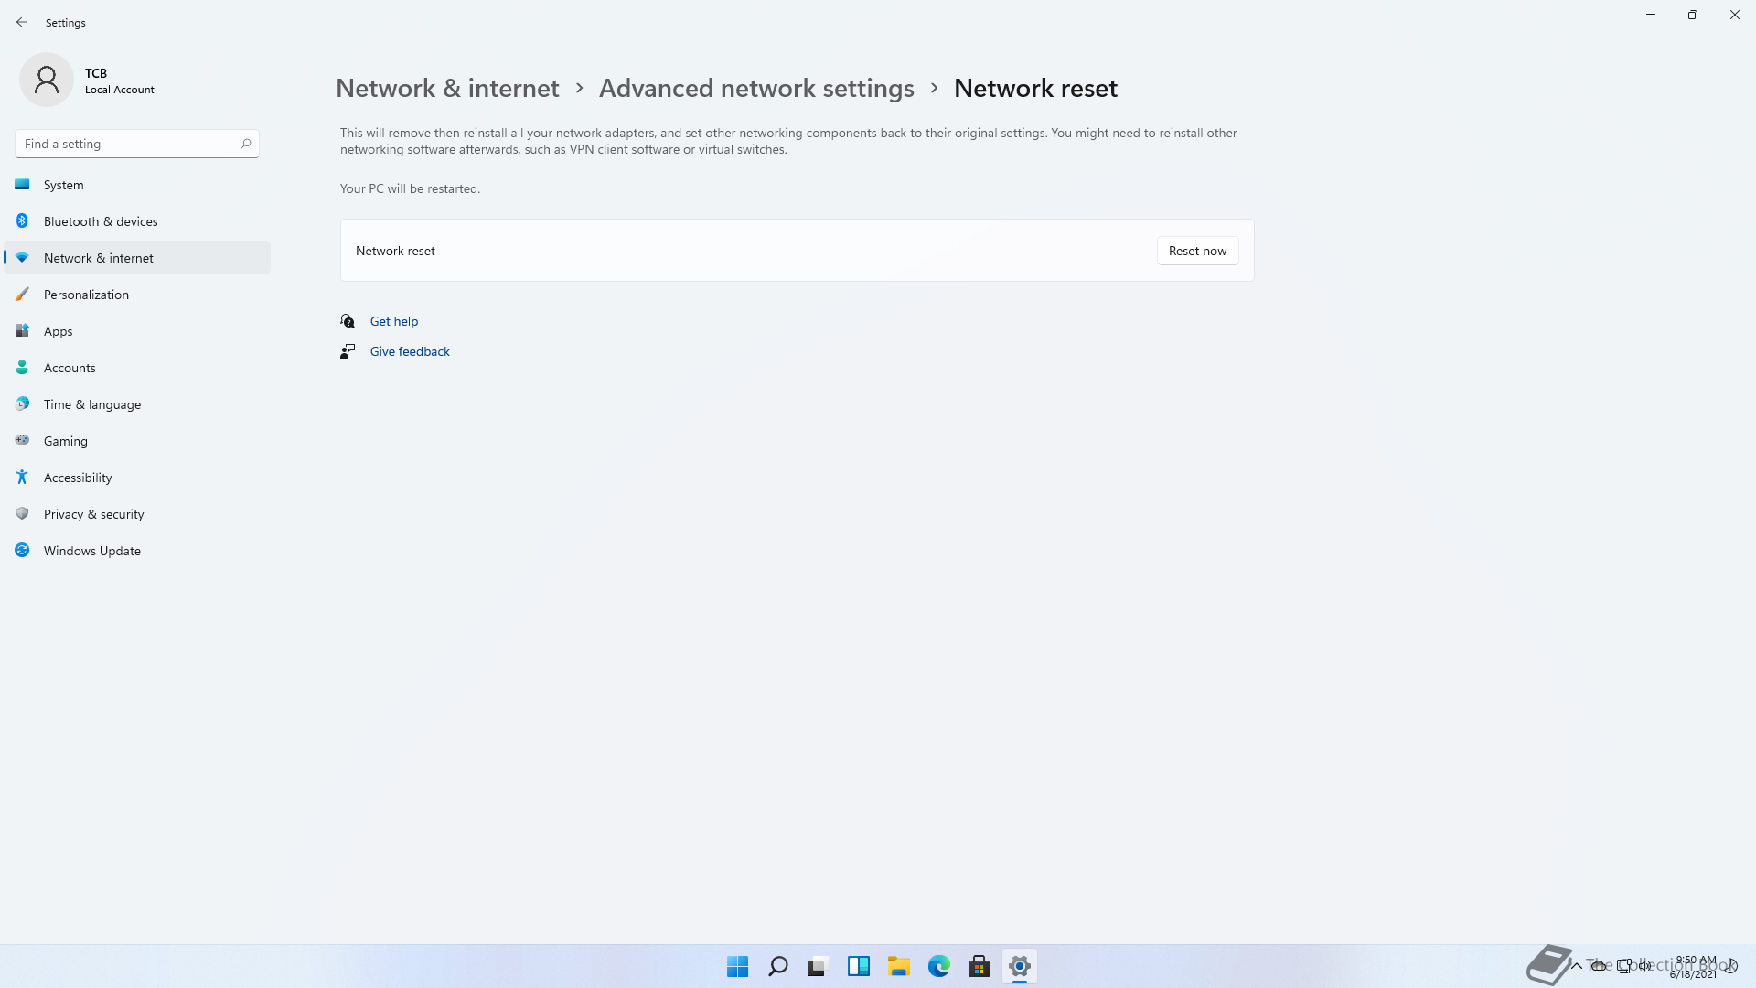The height and width of the screenshot is (988, 1756).
Task: Open System settings from the sidebar
Action: (x=137, y=184)
